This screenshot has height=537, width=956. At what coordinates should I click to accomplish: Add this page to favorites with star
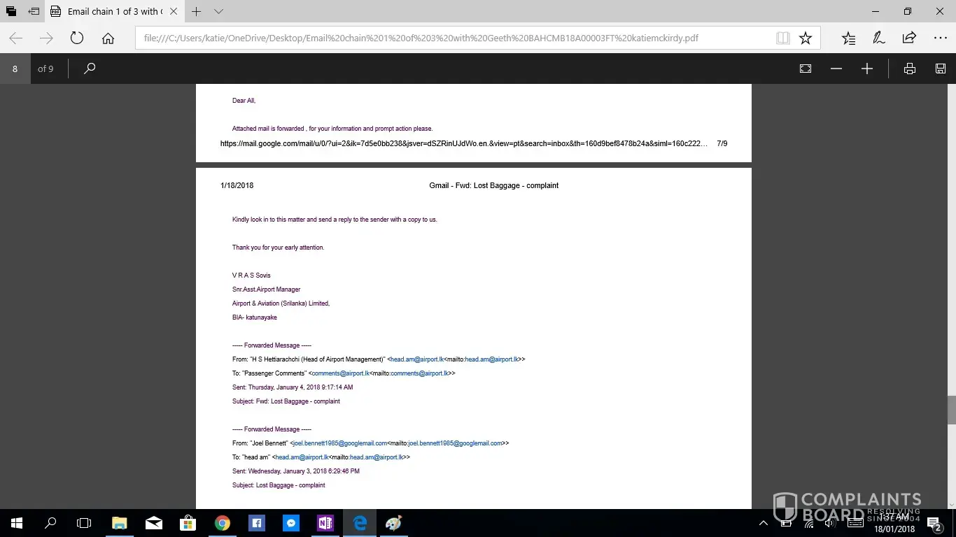click(806, 38)
